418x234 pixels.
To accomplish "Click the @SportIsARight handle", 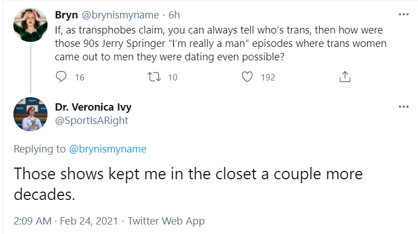I will [x=92, y=121].
